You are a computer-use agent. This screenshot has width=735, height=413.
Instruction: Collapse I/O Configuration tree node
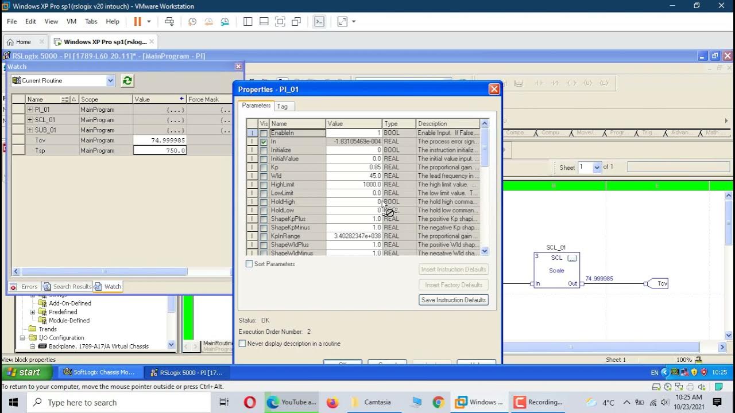23,338
